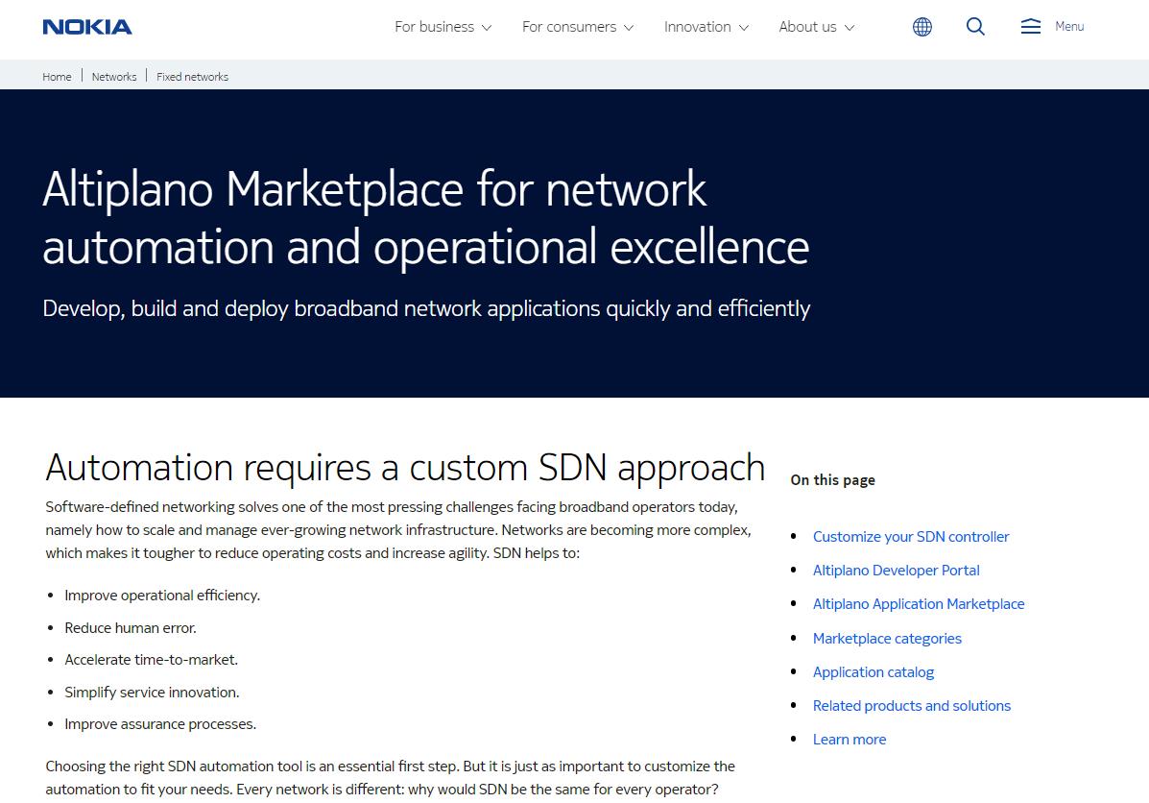Open the hamburger Menu icon
The image size is (1149, 803).
tap(1030, 27)
